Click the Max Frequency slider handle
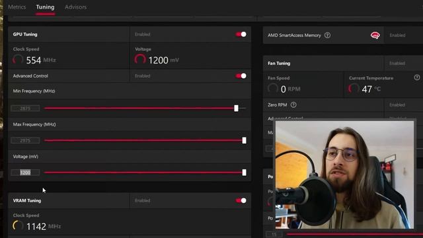The width and height of the screenshot is (423, 238). 244,140
